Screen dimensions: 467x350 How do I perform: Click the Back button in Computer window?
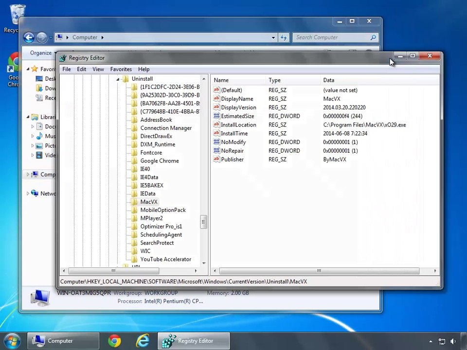[29, 37]
